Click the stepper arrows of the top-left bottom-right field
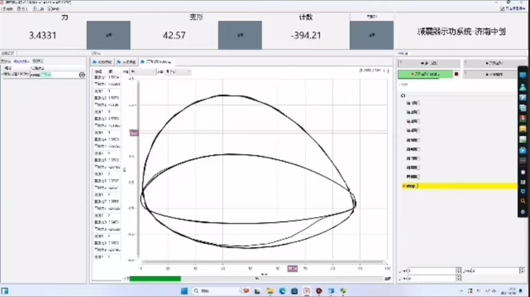530x297 pixels. (x=458, y=271)
